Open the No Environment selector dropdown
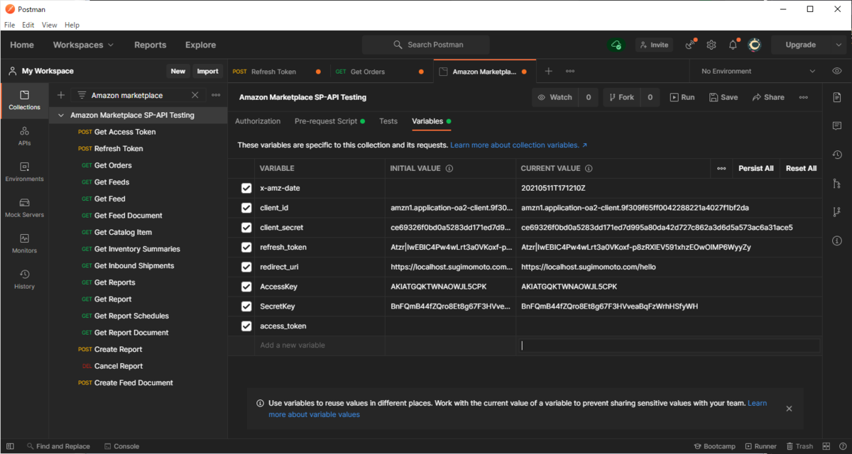The width and height of the screenshot is (852, 454). point(757,71)
